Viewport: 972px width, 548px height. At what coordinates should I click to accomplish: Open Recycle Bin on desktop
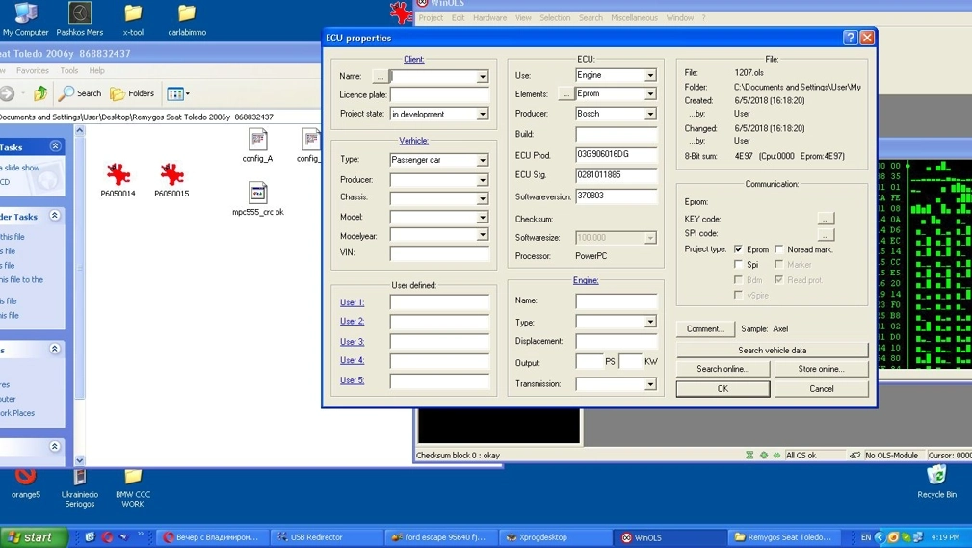click(936, 483)
